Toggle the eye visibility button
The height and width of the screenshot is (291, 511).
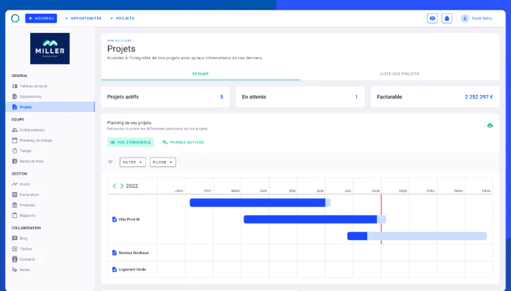(x=432, y=19)
